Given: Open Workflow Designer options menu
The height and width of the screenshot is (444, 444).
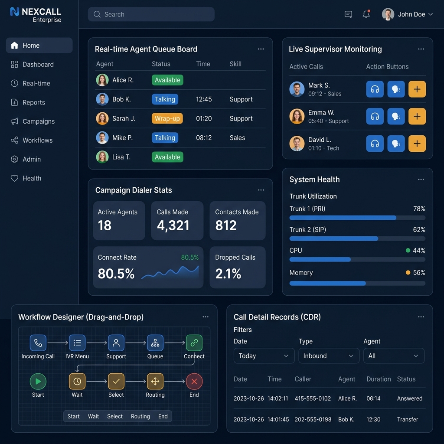Looking at the screenshot, I should pos(206,317).
